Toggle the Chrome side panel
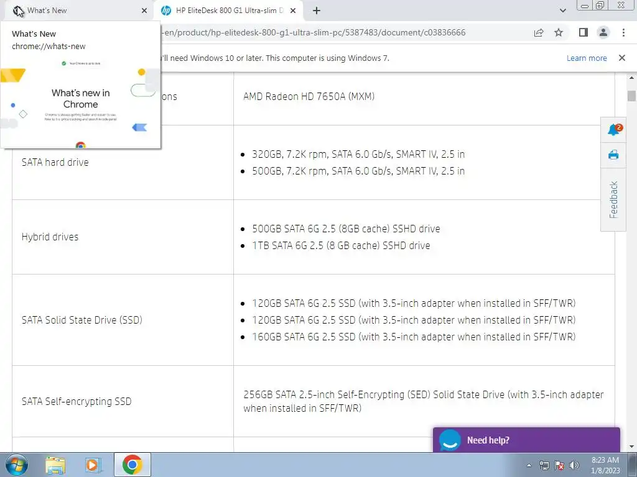637x477 pixels. [x=584, y=32]
